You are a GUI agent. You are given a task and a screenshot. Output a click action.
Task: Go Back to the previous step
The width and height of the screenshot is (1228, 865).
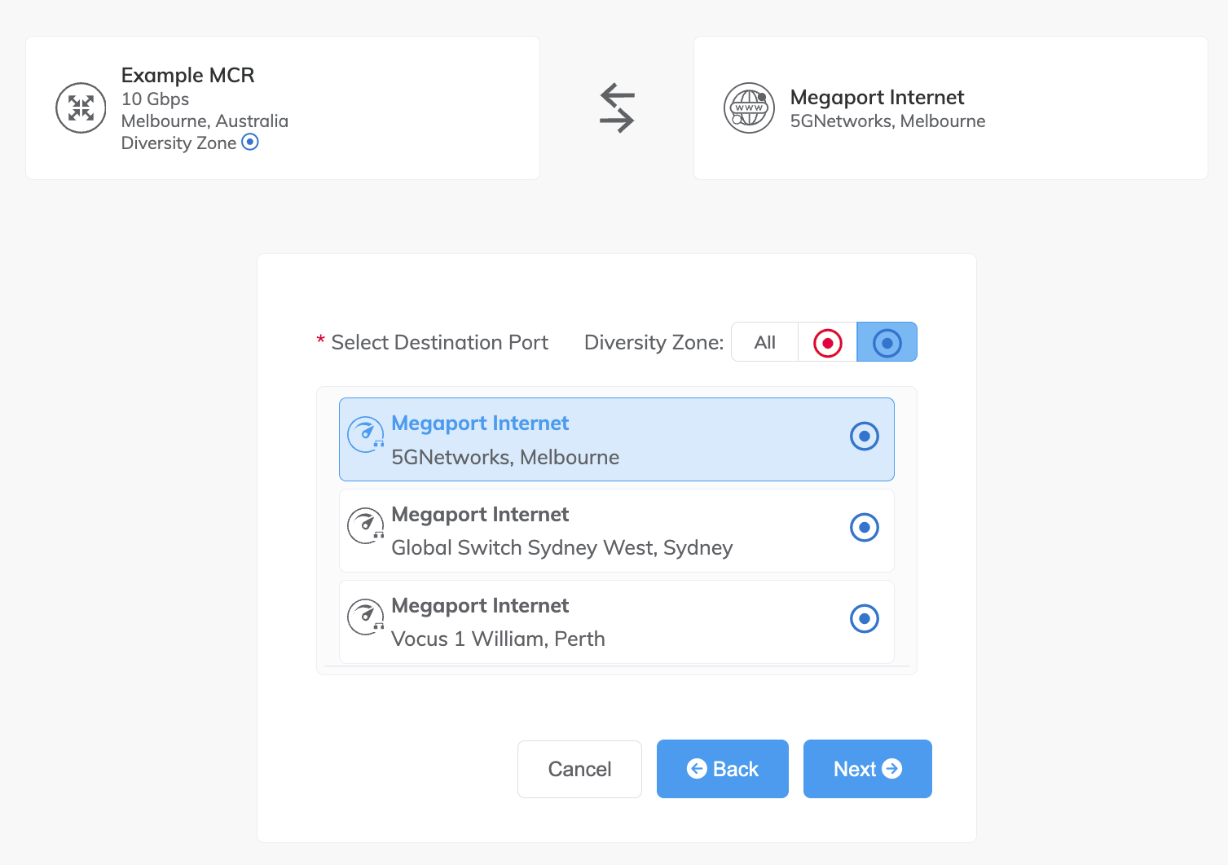tap(723, 769)
